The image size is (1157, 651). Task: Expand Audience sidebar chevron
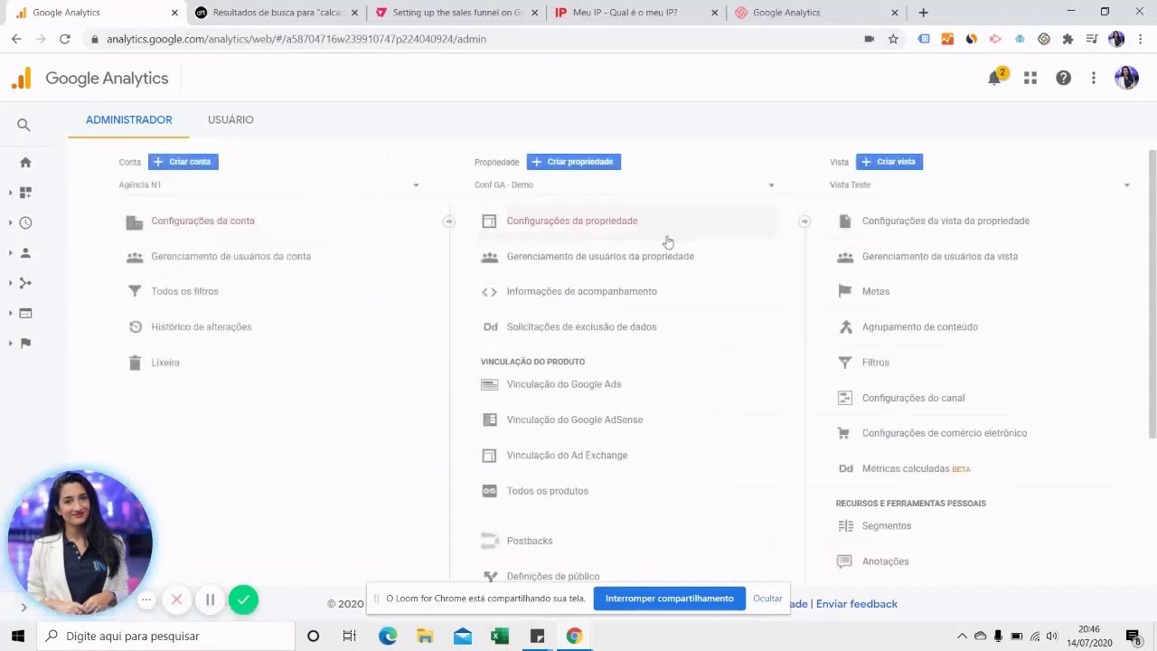pos(11,253)
